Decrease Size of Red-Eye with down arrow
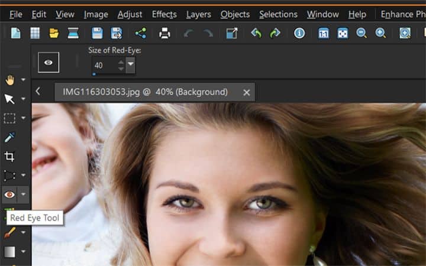This screenshot has height=266, width=426. 121,69
